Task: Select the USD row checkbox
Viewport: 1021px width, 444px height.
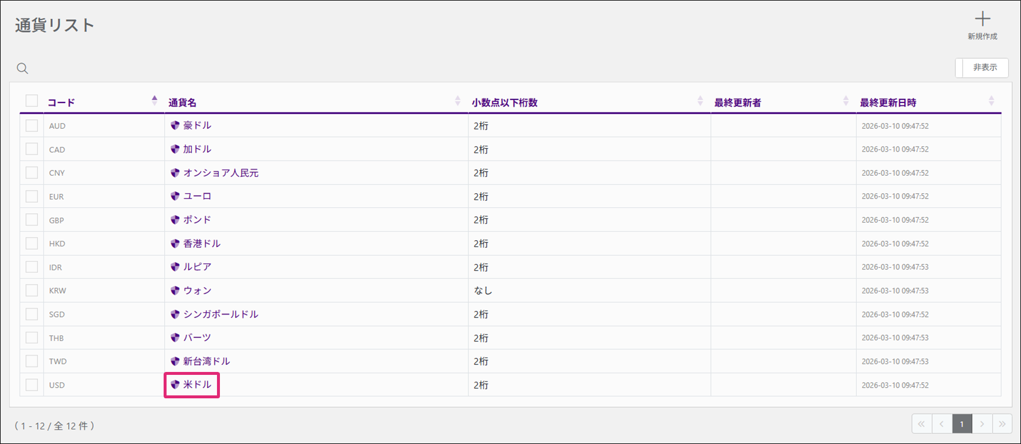Action: point(32,385)
